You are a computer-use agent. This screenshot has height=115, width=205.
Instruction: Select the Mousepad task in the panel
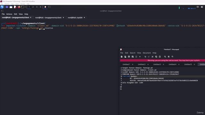(x=45, y=7)
